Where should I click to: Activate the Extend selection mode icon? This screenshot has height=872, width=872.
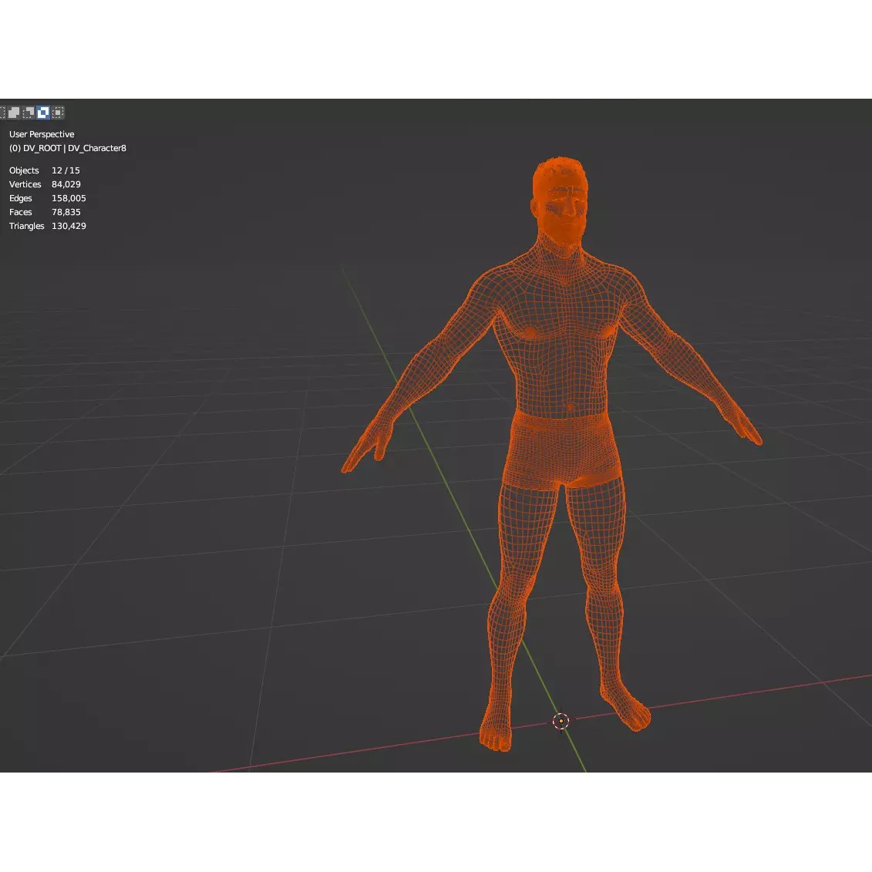[14, 113]
